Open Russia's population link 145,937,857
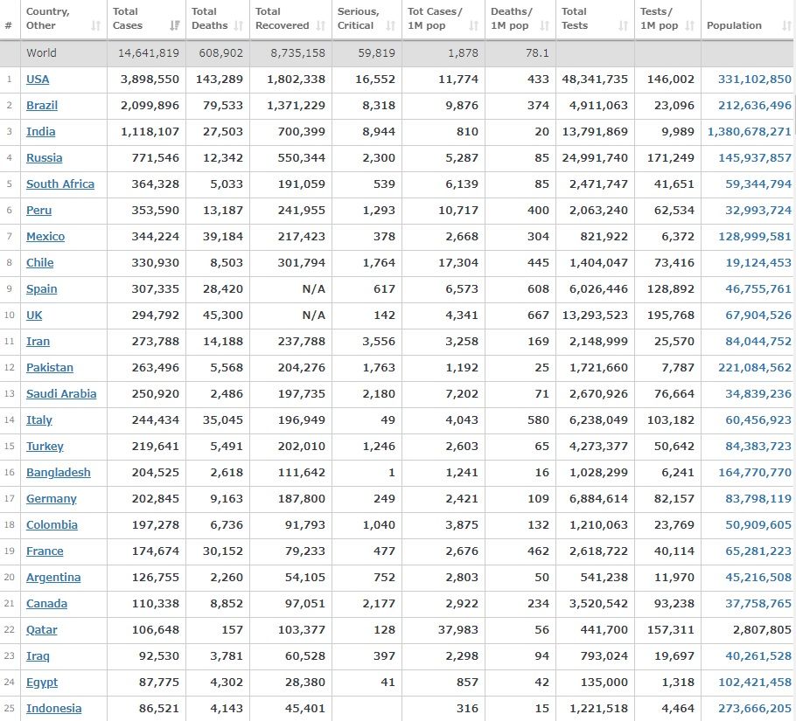Viewport: 796px width, 721px height. click(754, 157)
